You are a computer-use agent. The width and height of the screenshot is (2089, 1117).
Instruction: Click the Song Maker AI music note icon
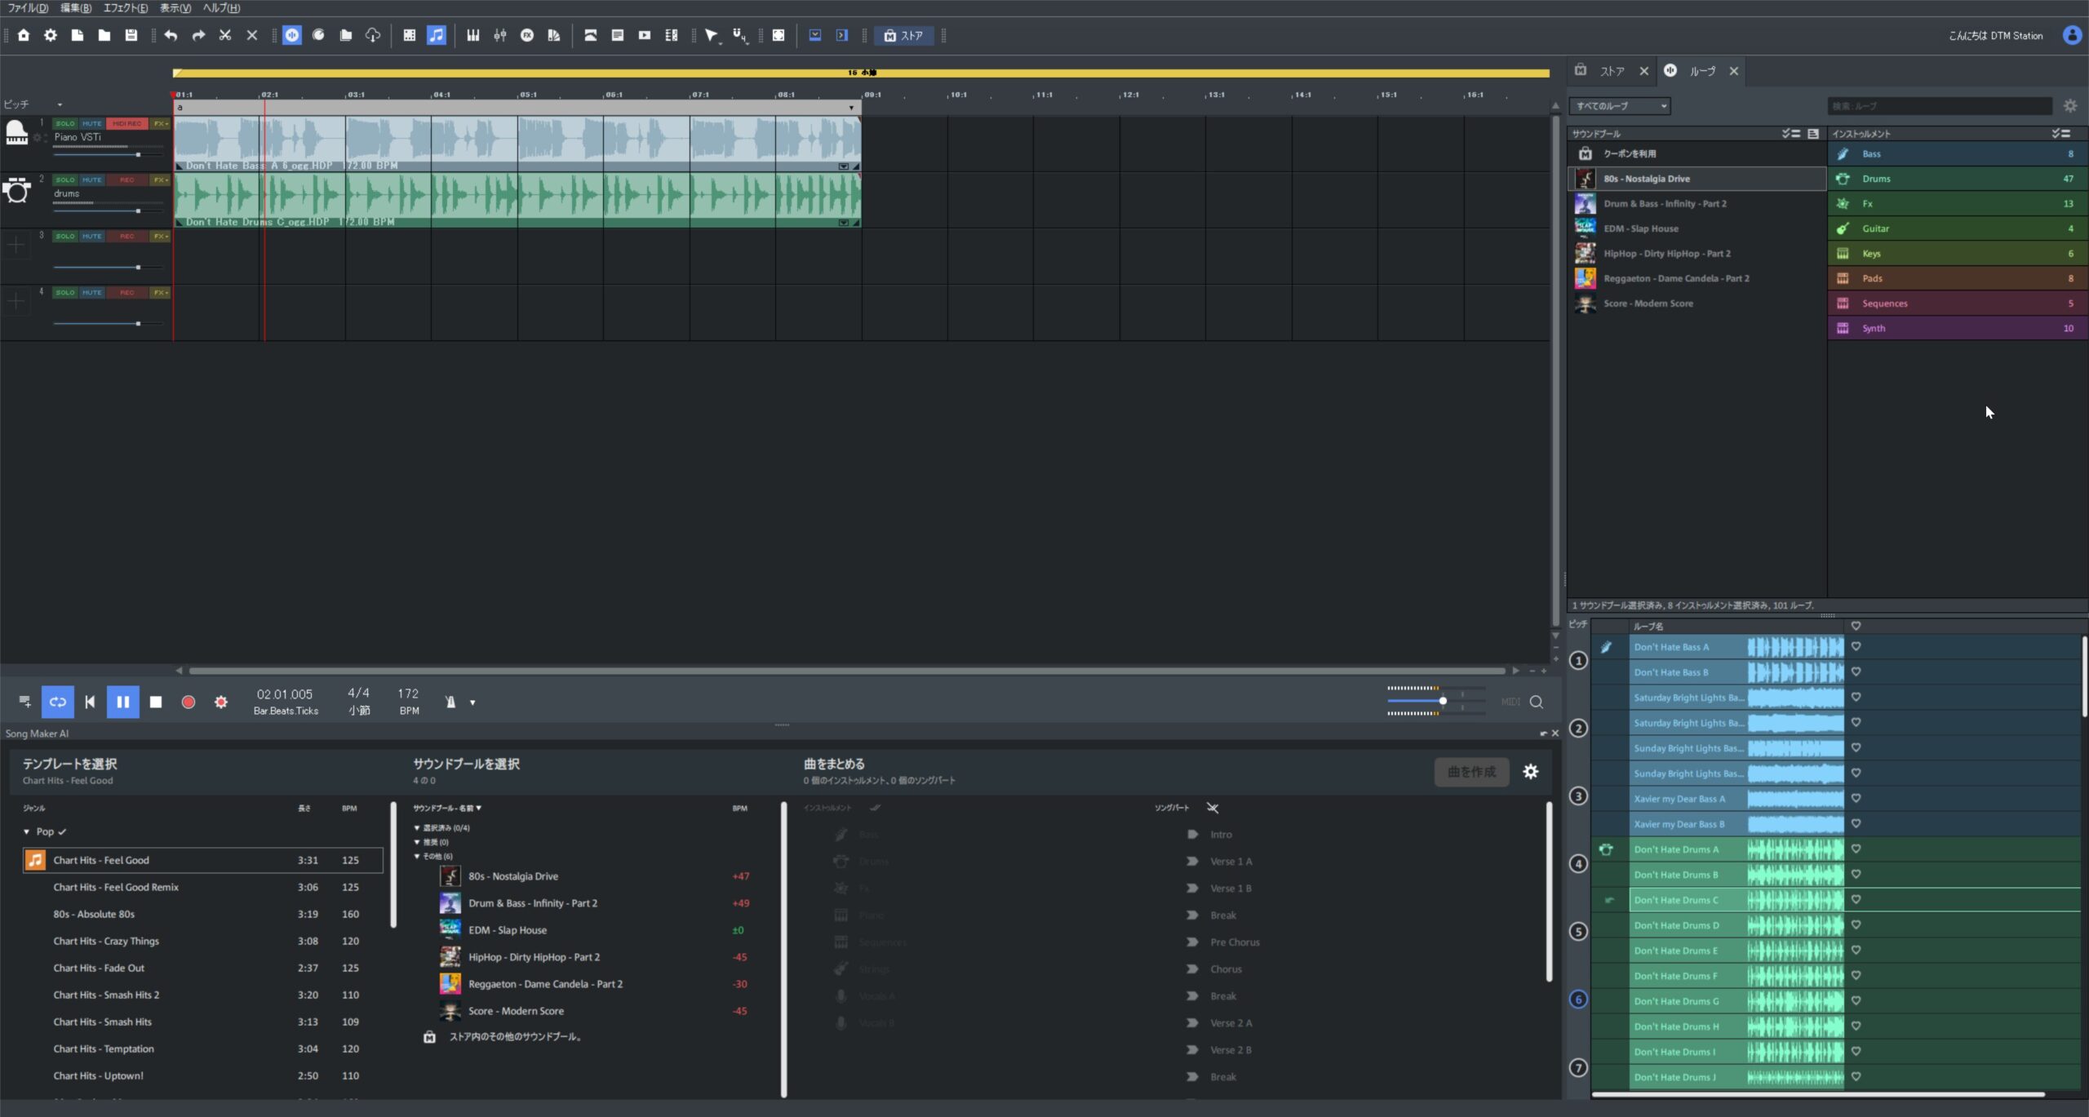coord(438,35)
